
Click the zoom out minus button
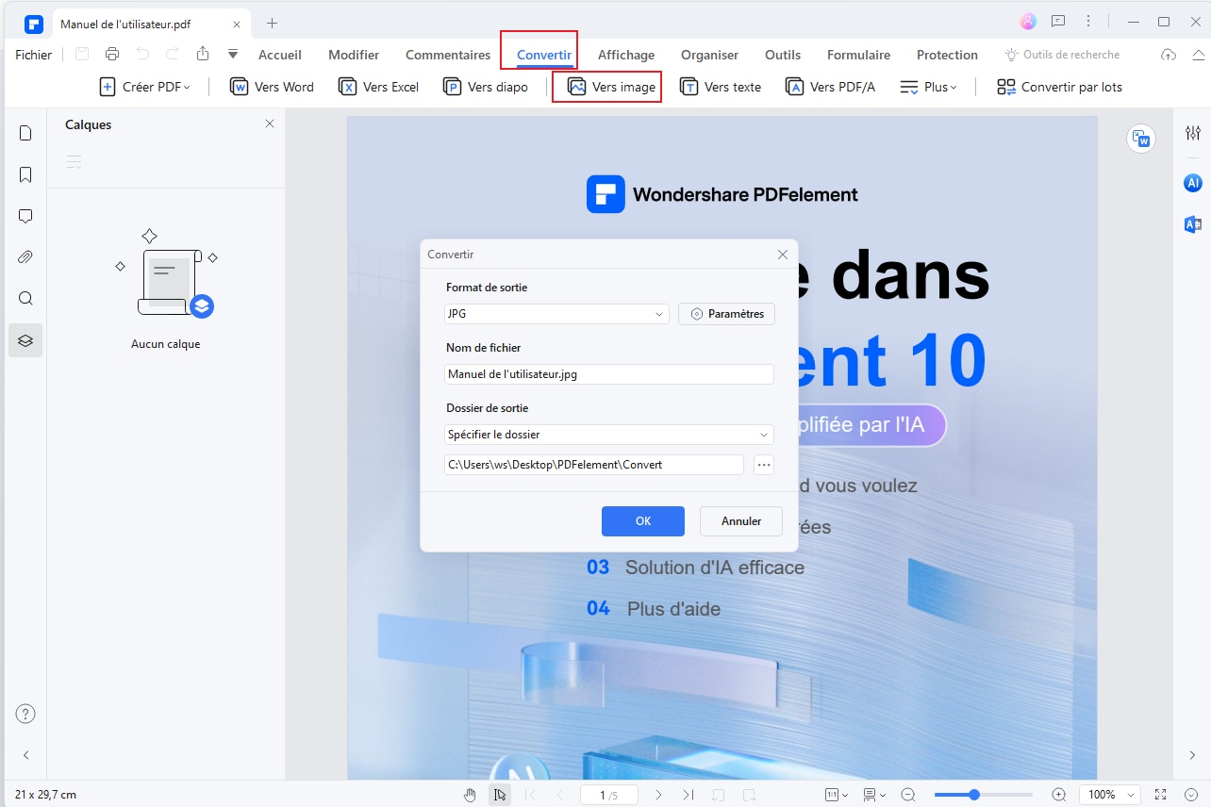point(907,795)
